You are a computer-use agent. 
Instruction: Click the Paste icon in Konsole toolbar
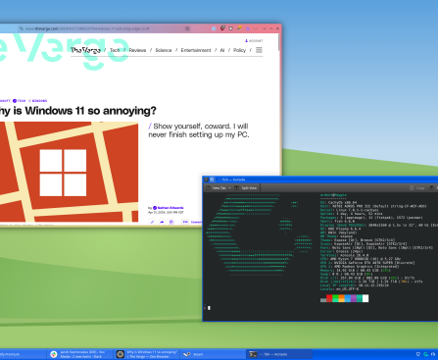(431, 188)
